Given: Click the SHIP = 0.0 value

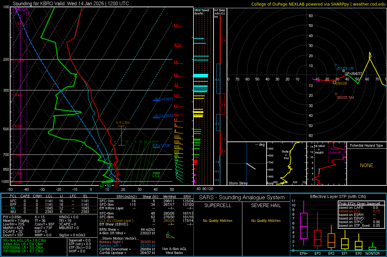Looking at the screenshot, I should point(77,251).
